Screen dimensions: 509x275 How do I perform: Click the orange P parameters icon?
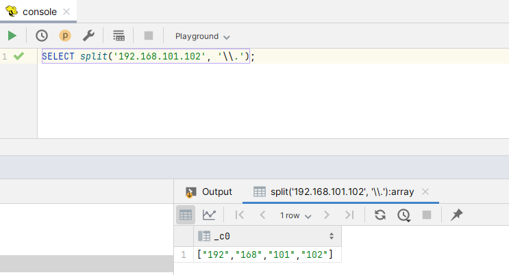point(65,36)
